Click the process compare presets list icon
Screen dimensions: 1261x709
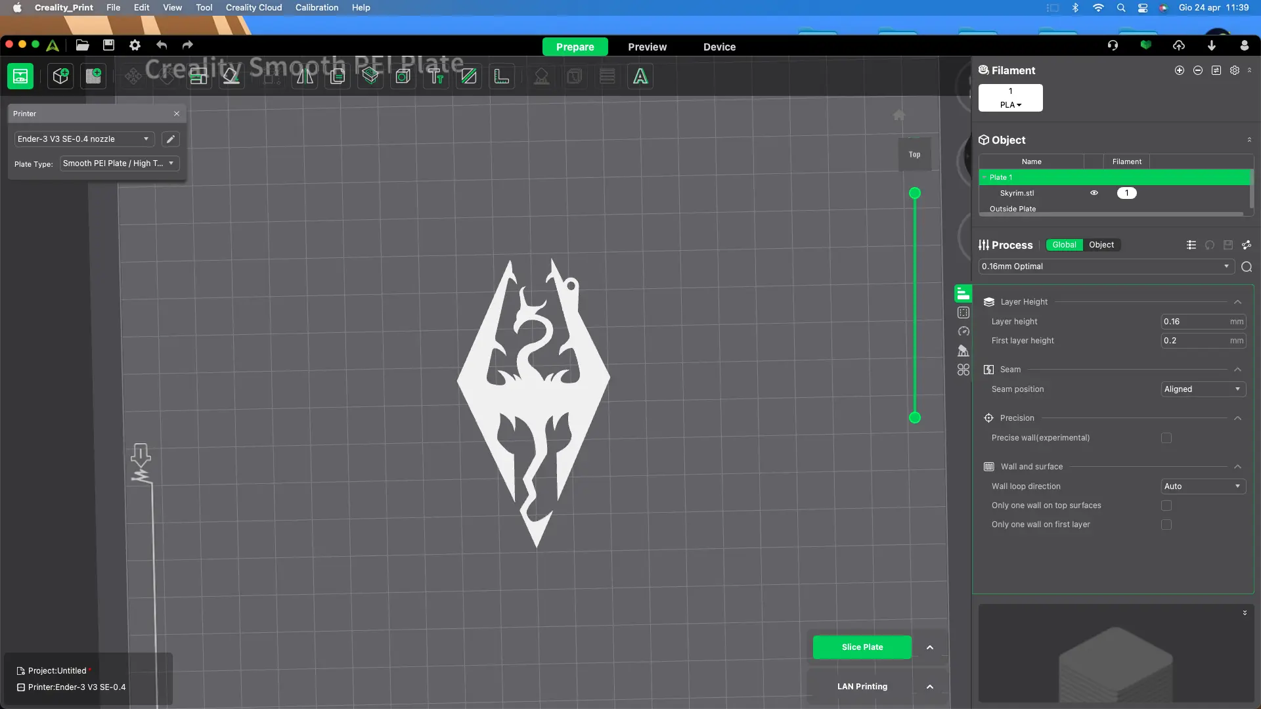point(1191,245)
